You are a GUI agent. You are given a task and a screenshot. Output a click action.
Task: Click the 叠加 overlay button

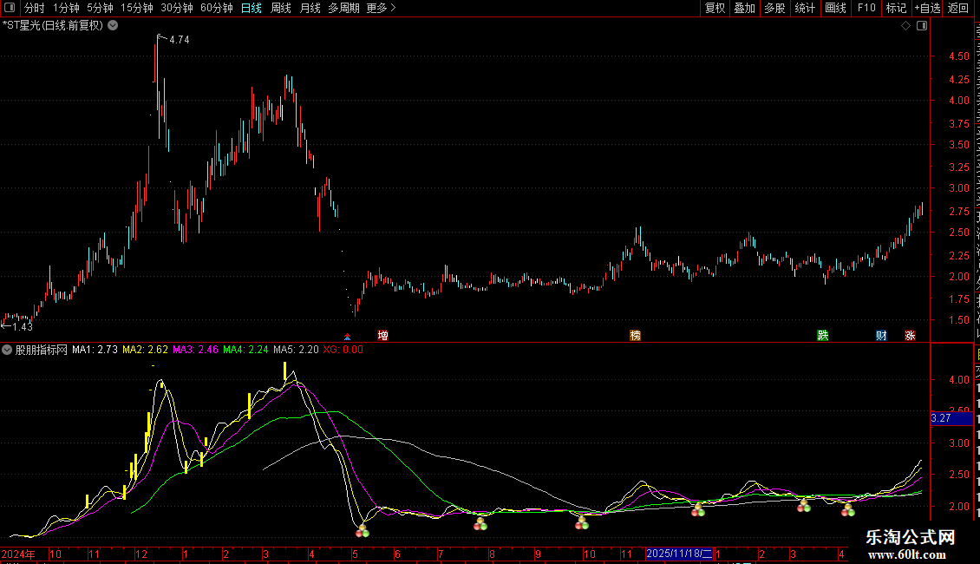click(x=744, y=8)
